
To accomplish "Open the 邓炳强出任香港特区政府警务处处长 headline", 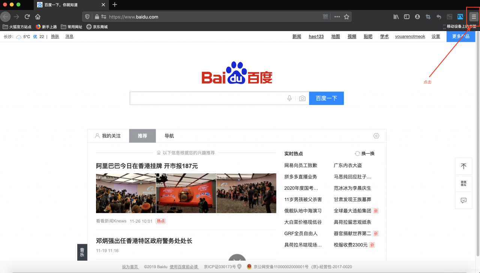I will [144, 241].
